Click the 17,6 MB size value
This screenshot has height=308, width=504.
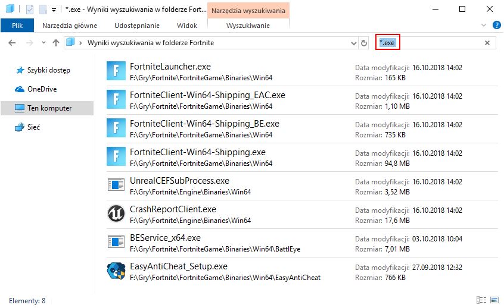click(x=397, y=221)
